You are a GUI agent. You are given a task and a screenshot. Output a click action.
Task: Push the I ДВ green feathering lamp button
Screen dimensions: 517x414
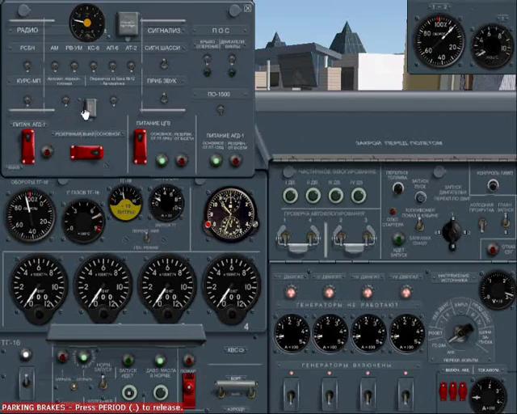pos(290,196)
